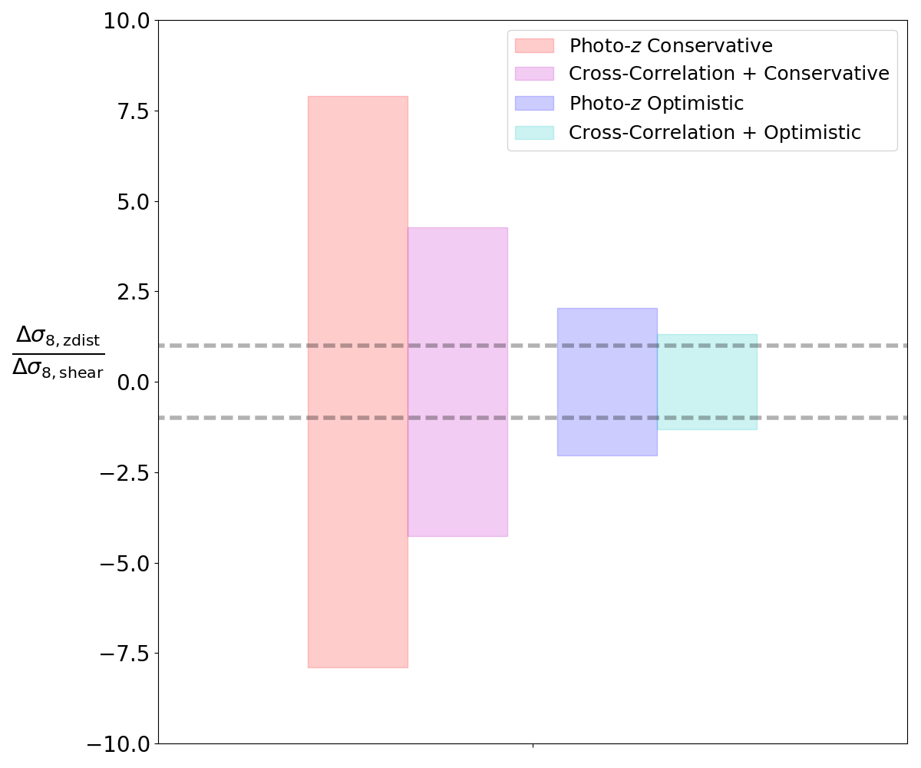The image size is (921, 768).
Task: Click the cyan Cross-Correlation + Optimistic legend swatch
Action: tap(534, 133)
